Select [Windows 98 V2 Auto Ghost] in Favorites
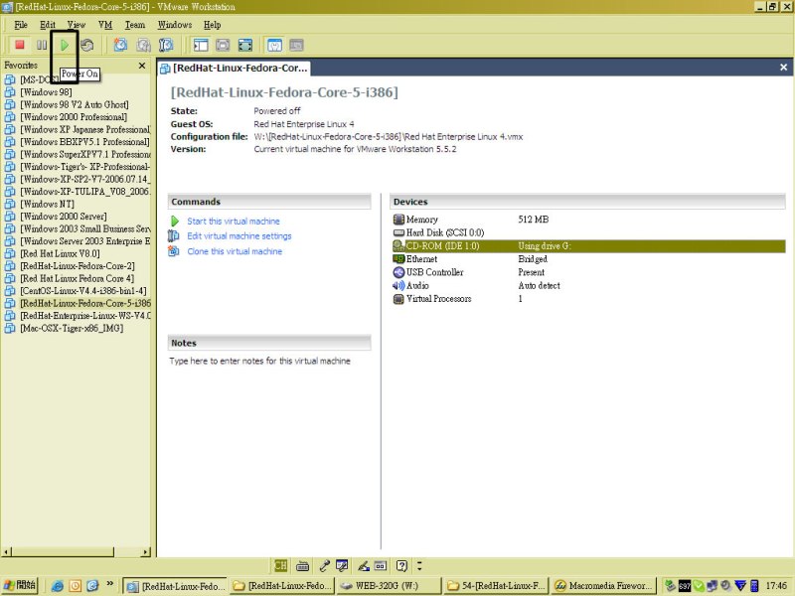795x596 pixels. pos(74,104)
